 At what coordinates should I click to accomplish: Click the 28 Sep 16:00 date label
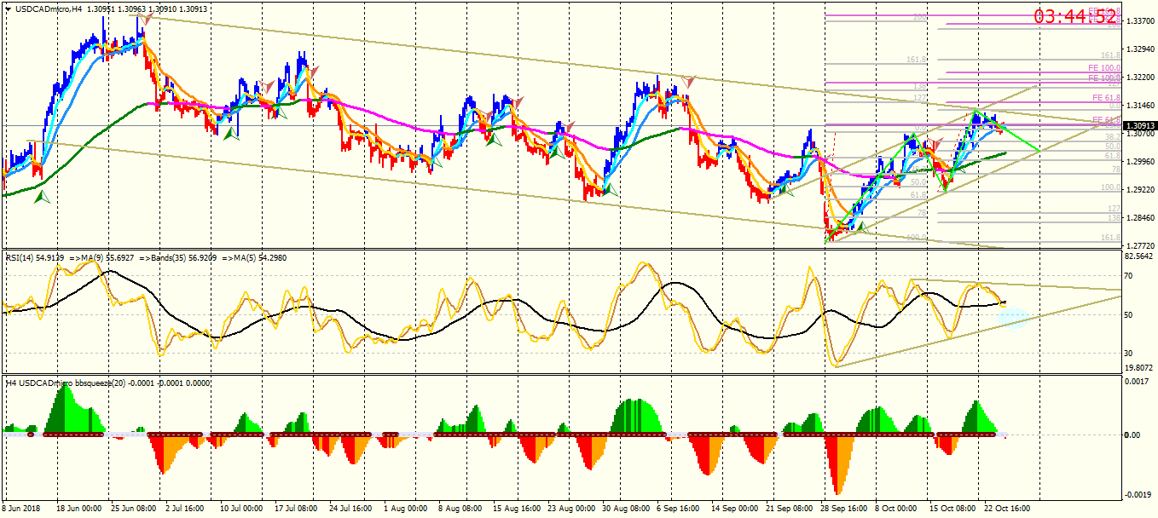tap(843, 509)
